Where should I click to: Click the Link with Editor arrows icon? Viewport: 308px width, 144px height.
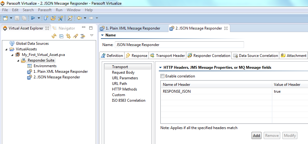pos(68,36)
